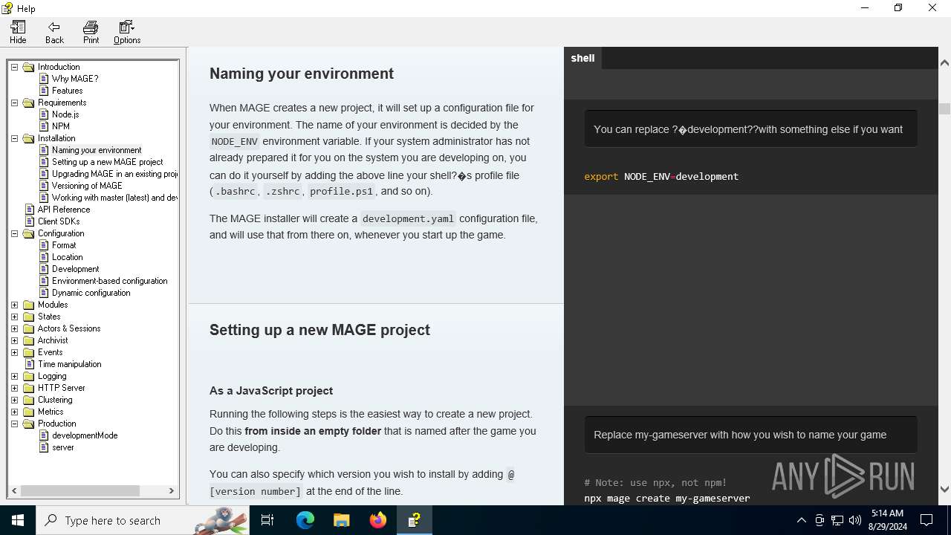
Task: Launch Firefox from the taskbar
Action: (x=378, y=520)
